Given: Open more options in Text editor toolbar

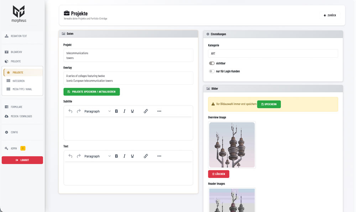Looking at the screenshot, I should tap(159, 156).
